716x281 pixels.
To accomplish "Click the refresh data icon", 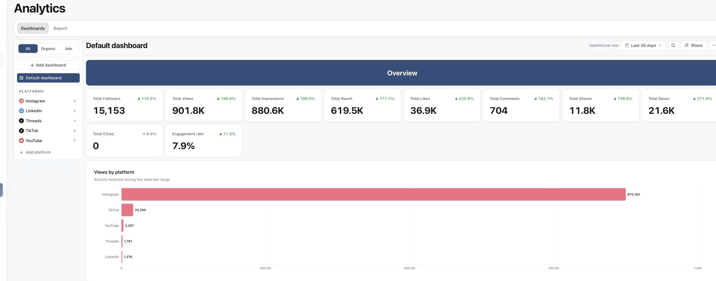I will 673,45.
